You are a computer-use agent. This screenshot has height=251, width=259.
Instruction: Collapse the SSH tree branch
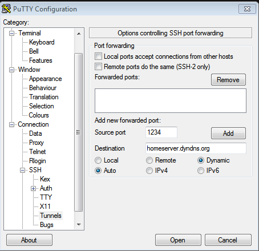click(x=22, y=170)
